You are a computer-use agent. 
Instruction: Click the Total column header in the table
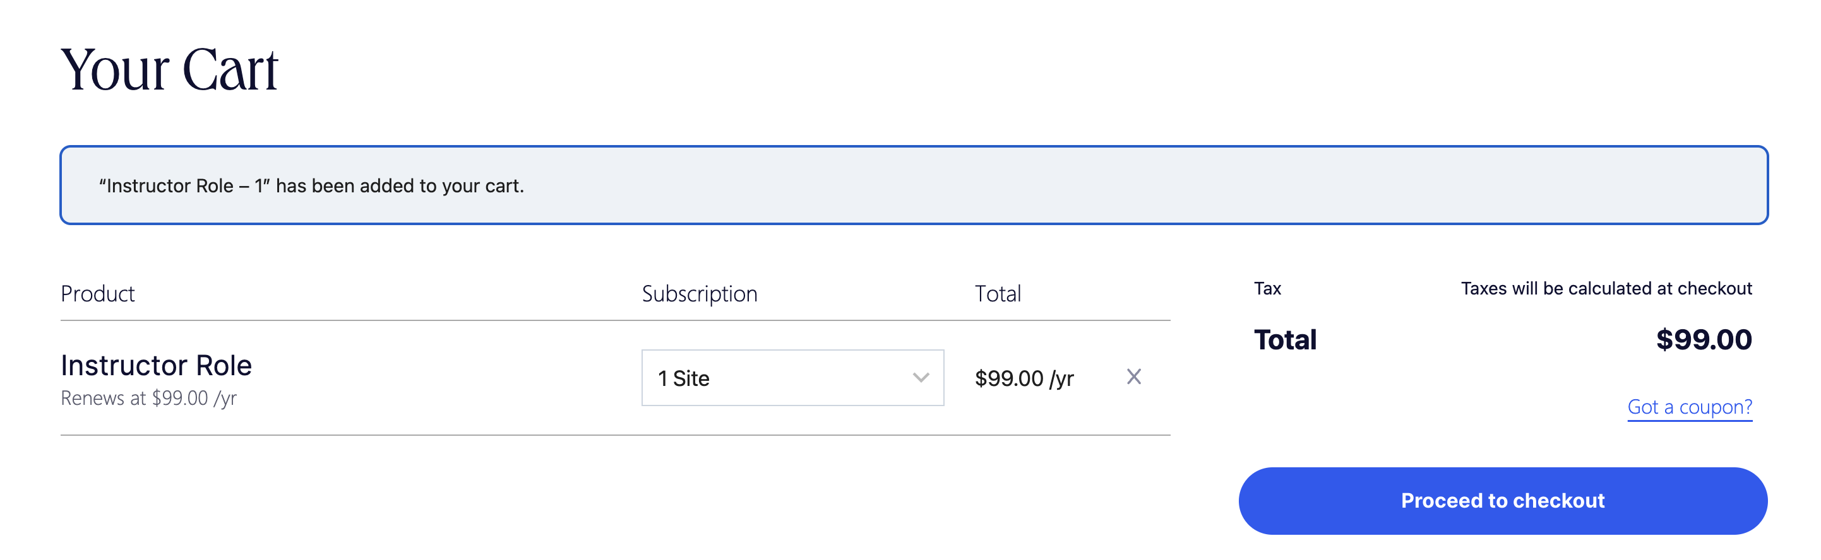[998, 294]
